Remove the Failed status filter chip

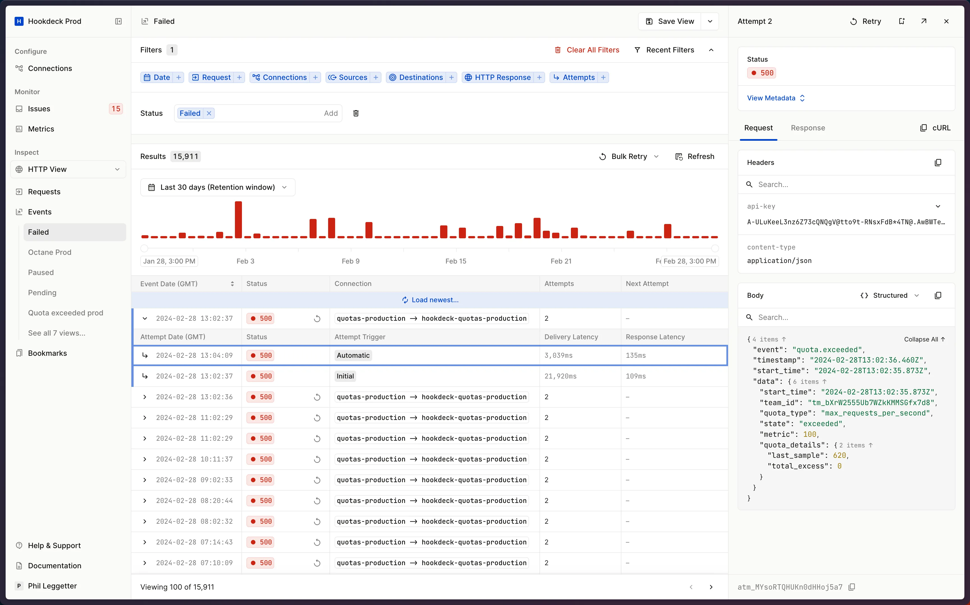point(209,113)
